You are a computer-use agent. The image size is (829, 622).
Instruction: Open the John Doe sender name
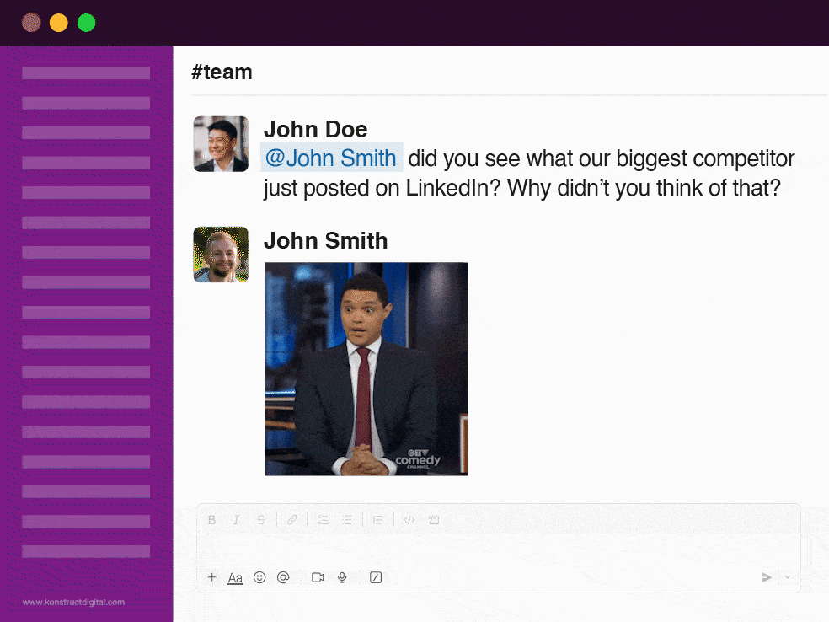coord(316,130)
